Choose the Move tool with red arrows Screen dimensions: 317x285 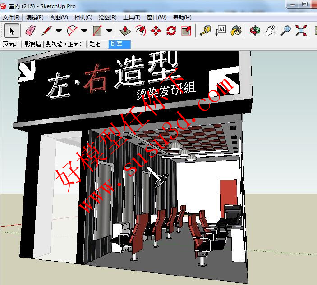[156, 31]
